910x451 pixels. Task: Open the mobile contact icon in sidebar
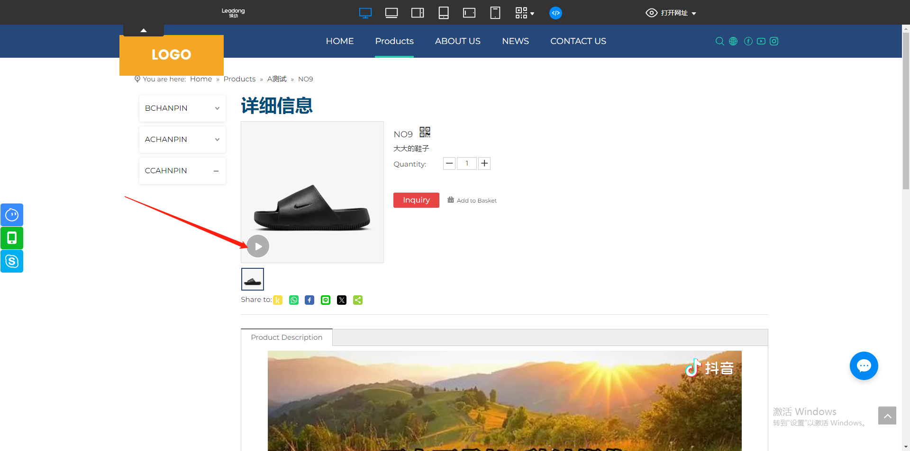[x=11, y=238]
